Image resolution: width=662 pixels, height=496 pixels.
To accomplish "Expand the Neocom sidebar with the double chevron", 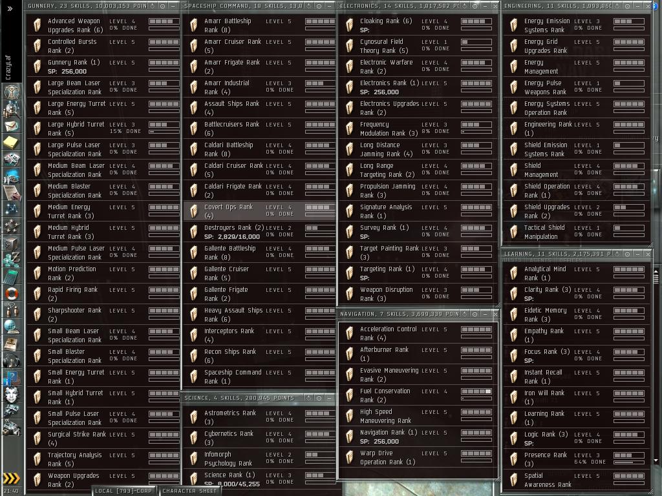I will coord(10,8).
